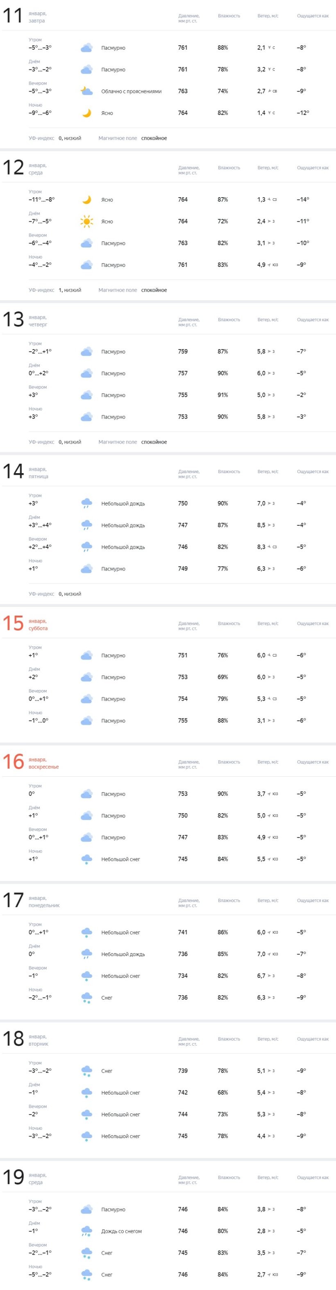Image resolution: width=336 pixels, height=1290 pixels.
Task: Click "Дождь со снегом" condition text
Action: point(122,1231)
